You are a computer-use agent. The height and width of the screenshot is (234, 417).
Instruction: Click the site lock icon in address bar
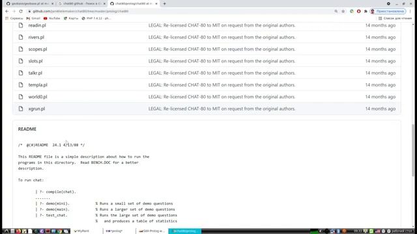[x=29, y=11]
